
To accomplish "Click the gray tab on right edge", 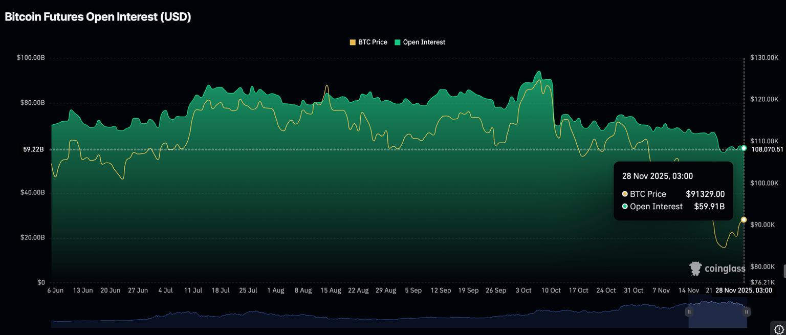I will (x=784, y=271).
